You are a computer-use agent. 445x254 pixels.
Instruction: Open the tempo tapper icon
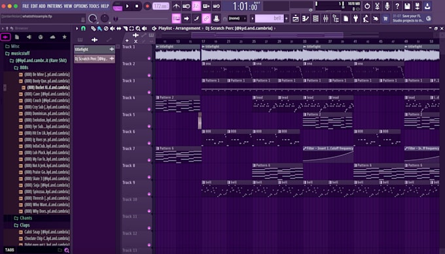click(366, 19)
